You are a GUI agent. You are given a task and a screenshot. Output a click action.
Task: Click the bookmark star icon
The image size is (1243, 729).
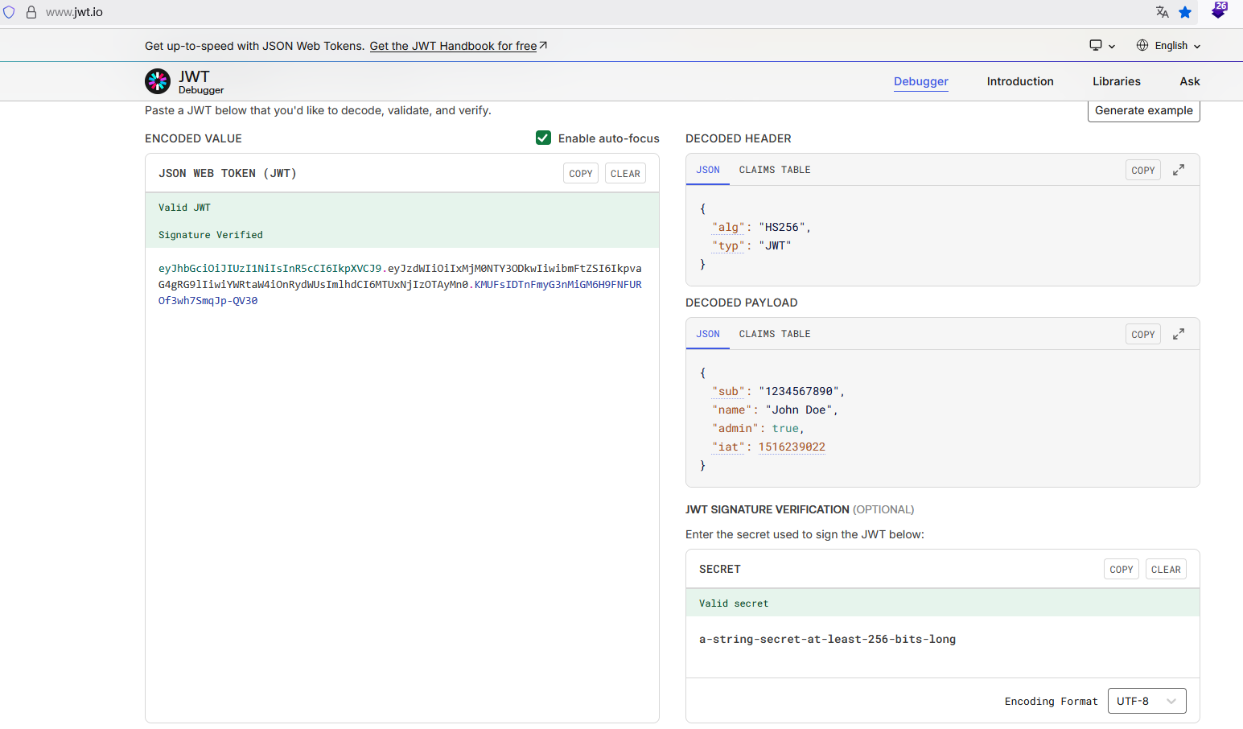click(1185, 12)
